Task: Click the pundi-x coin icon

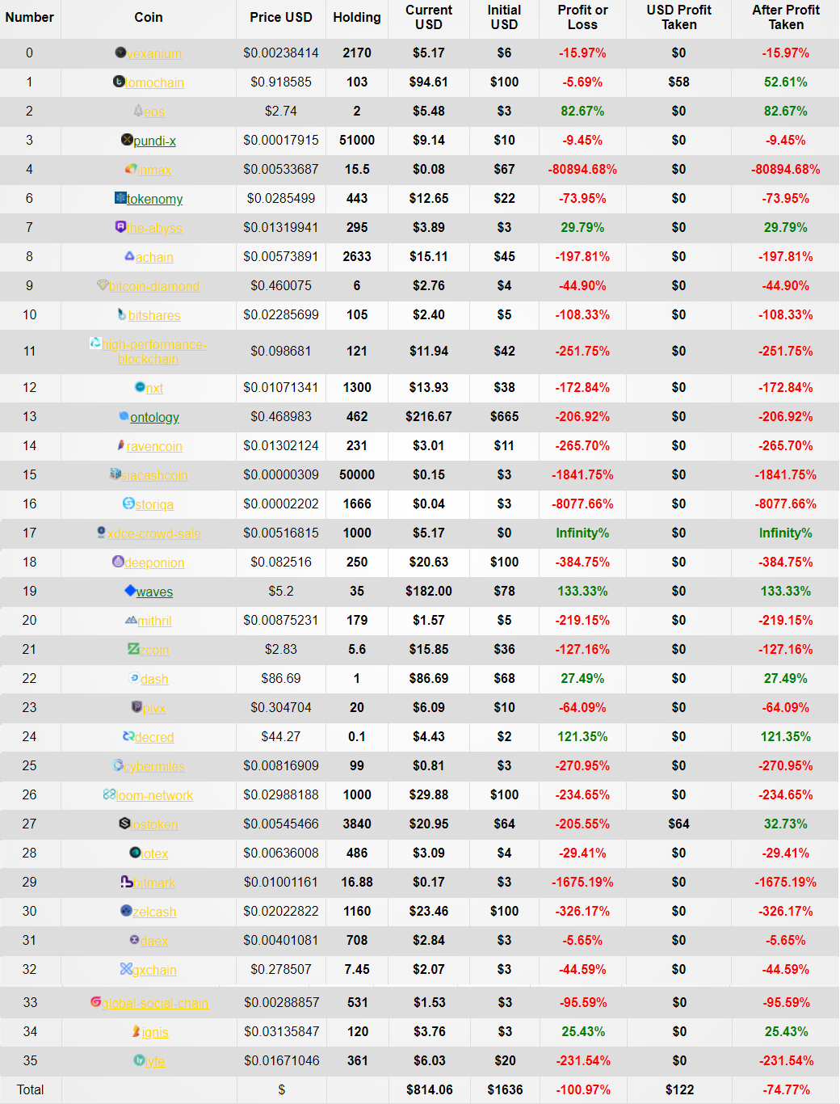Action: pos(127,140)
